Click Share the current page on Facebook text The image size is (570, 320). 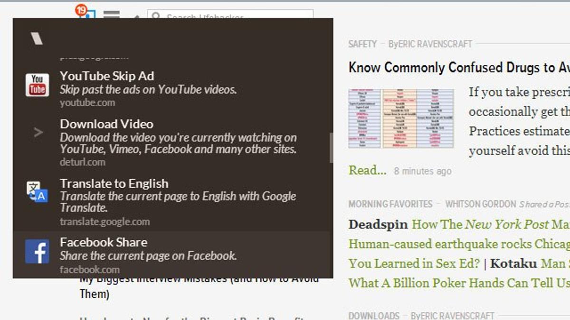(148, 256)
